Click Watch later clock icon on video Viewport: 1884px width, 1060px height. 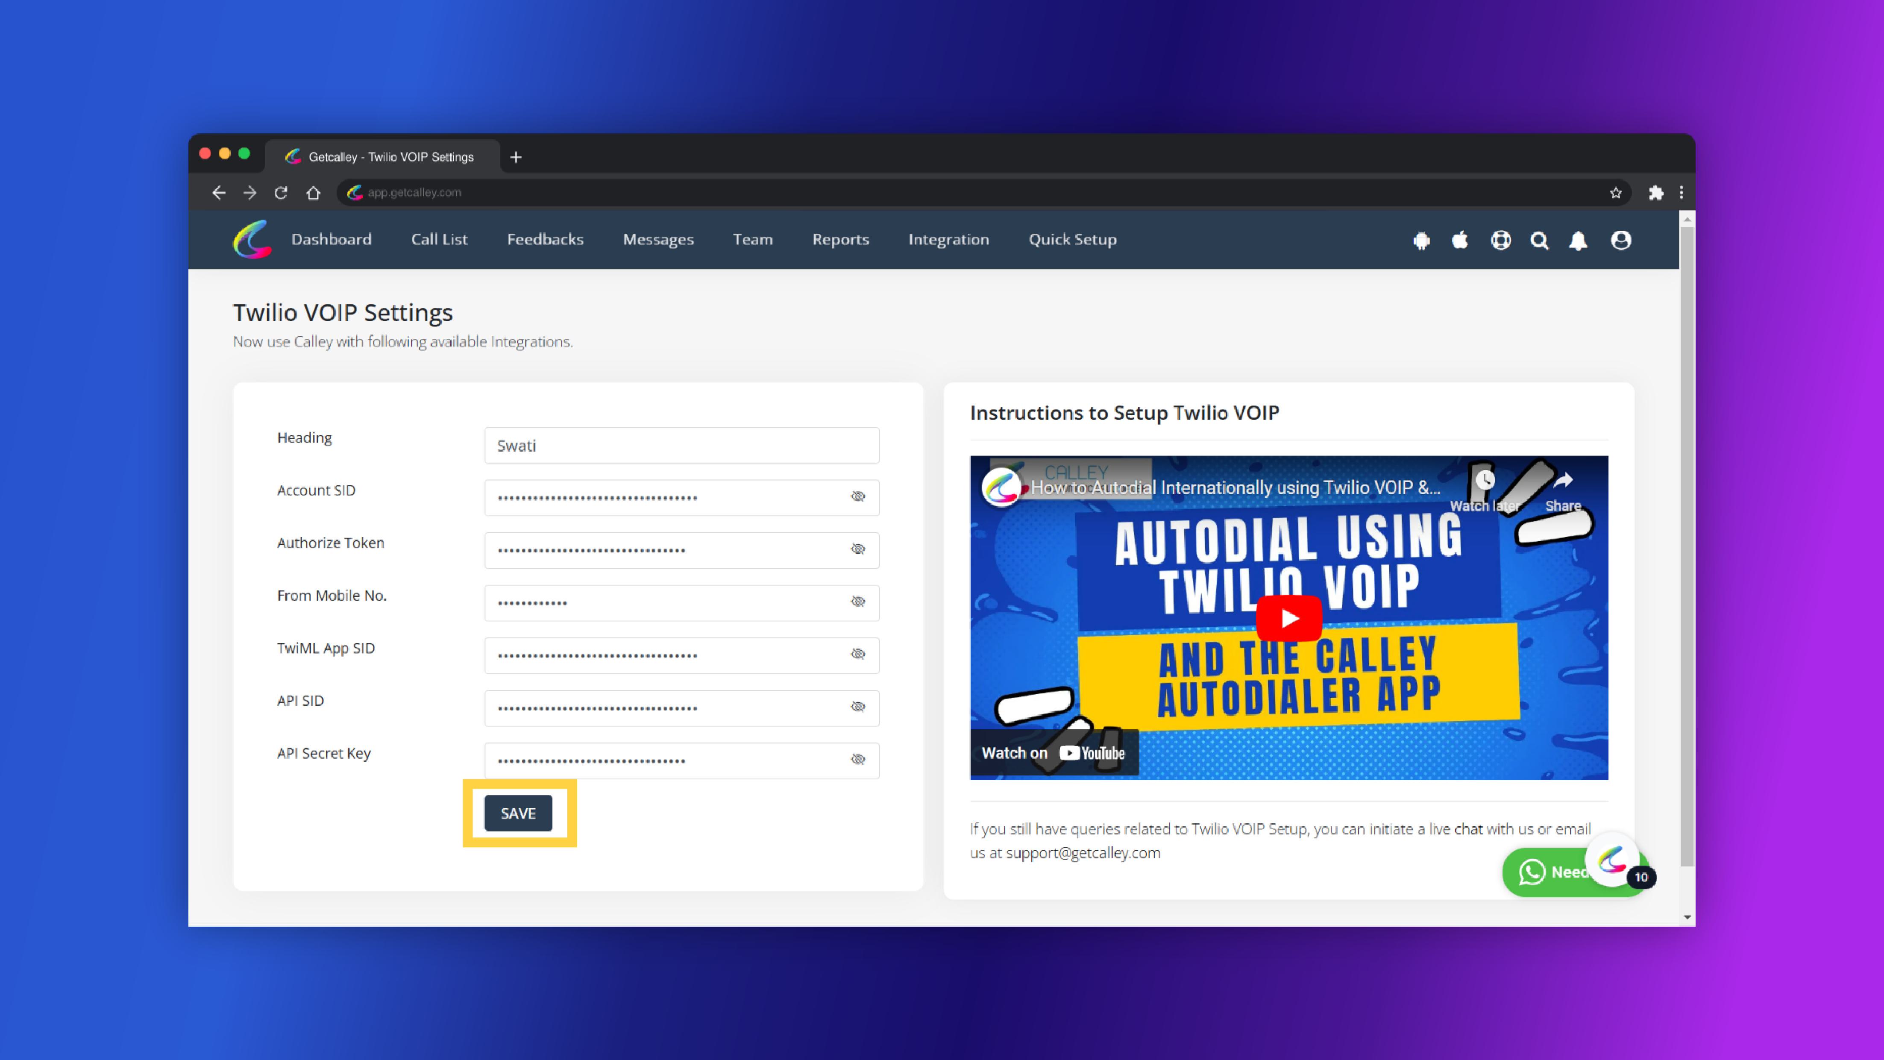tap(1485, 480)
